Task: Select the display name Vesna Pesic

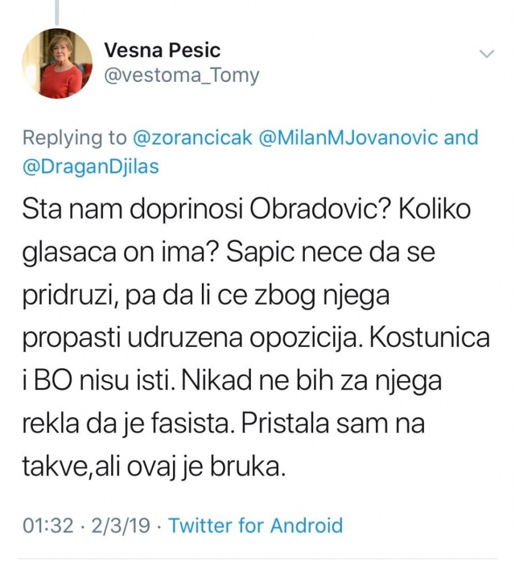Action: pos(162,50)
